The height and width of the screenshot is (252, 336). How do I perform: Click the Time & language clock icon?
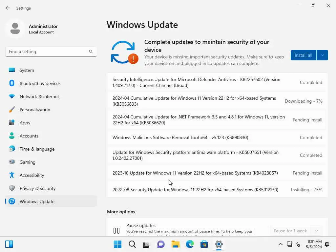pyautogui.click(x=12, y=149)
